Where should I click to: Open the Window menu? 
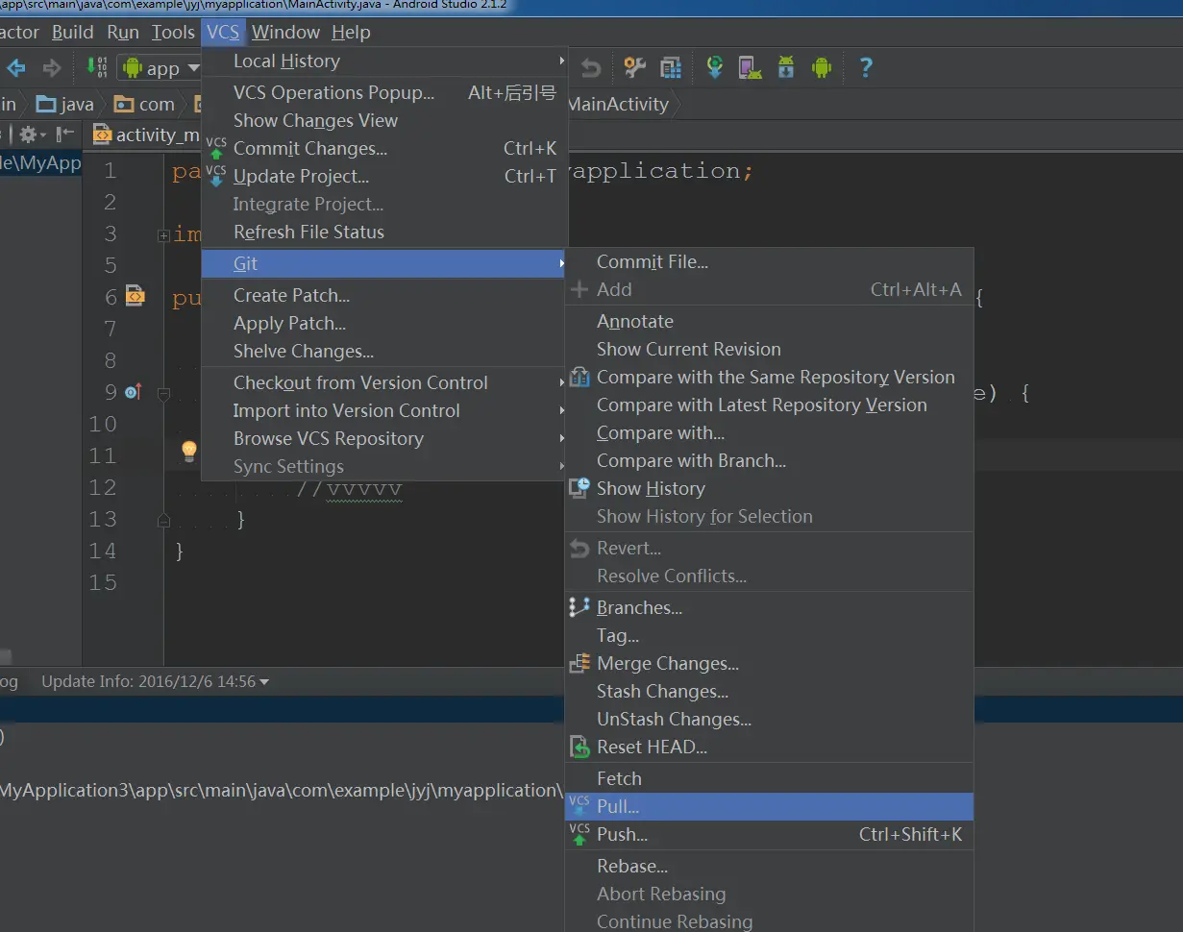point(285,32)
